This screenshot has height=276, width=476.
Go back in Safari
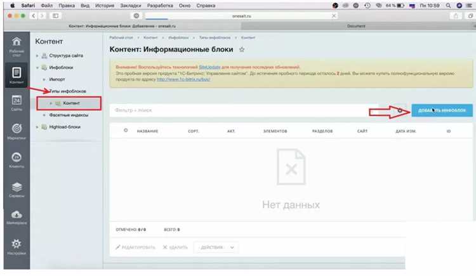pyautogui.click(x=34, y=16)
